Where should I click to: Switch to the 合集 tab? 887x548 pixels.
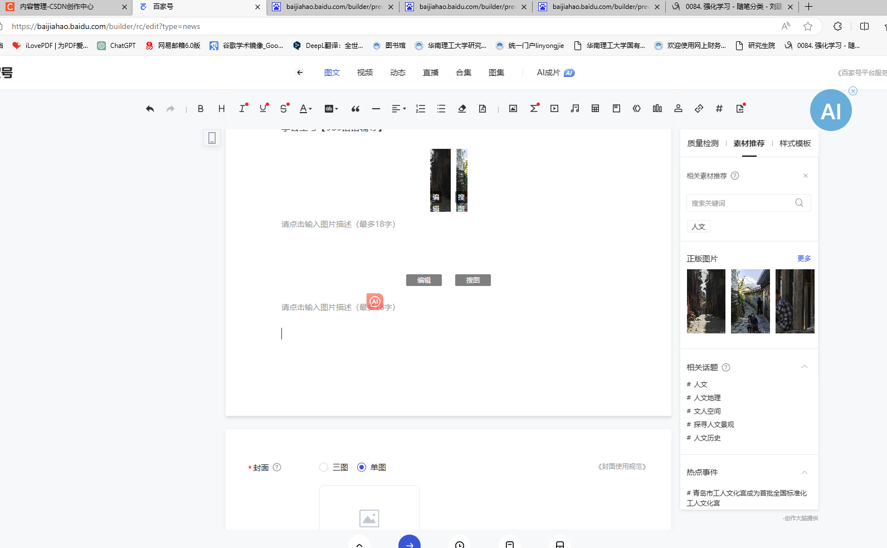click(x=464, y=72)
